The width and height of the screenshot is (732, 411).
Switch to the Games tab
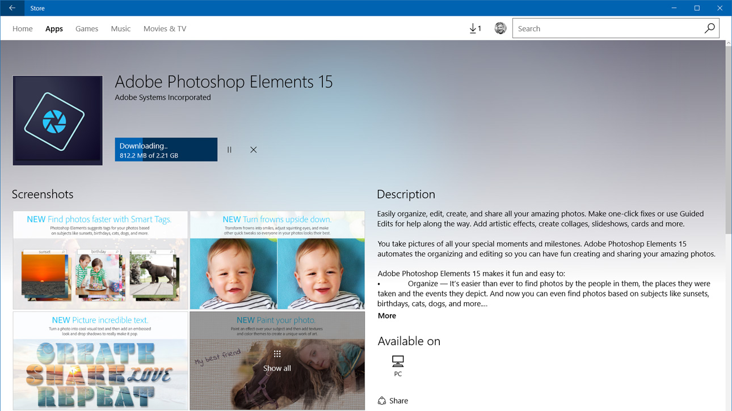(86, 28)
